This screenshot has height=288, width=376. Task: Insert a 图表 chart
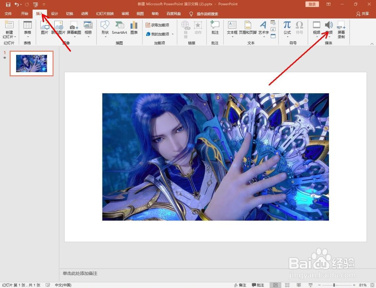coord(134,28)
